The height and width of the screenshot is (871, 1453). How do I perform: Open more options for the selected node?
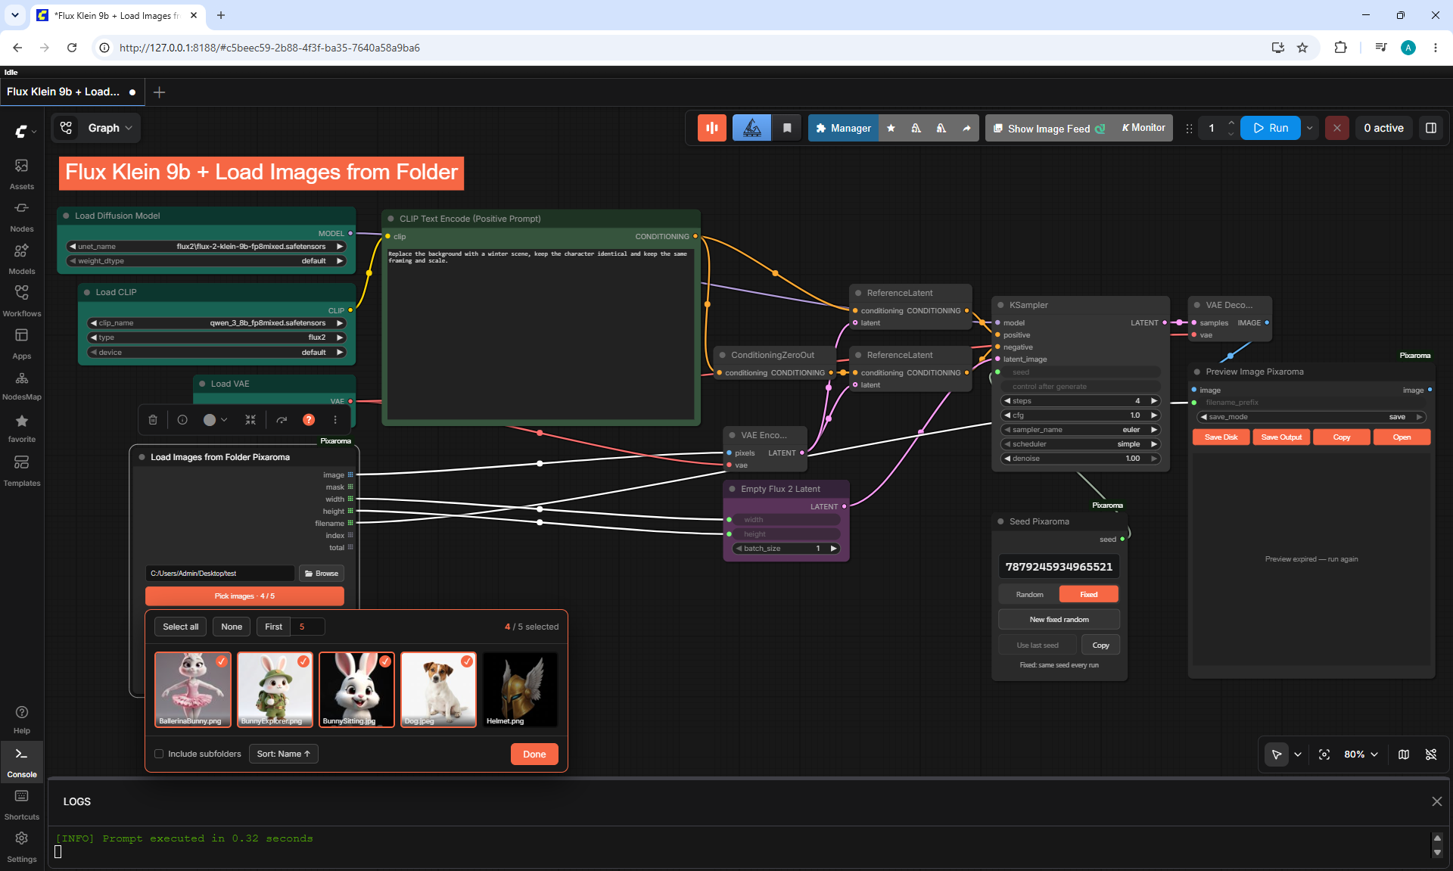click(335, 420)
